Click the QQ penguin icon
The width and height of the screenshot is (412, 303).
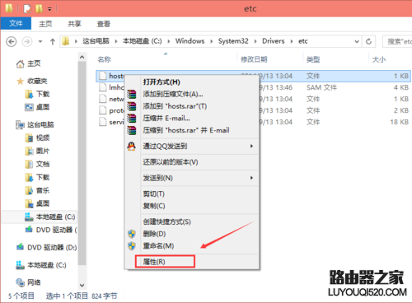tap(132, 146)
